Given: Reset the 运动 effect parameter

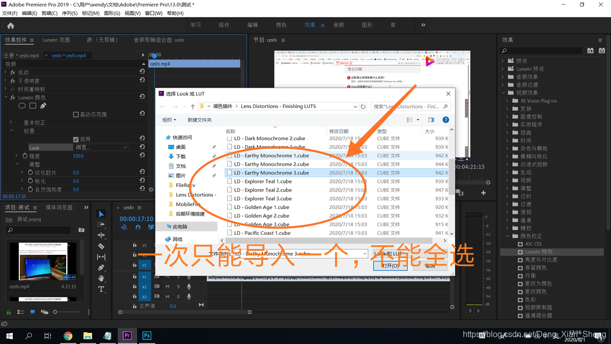Looking at the screenshot, I should click(142, 72).
